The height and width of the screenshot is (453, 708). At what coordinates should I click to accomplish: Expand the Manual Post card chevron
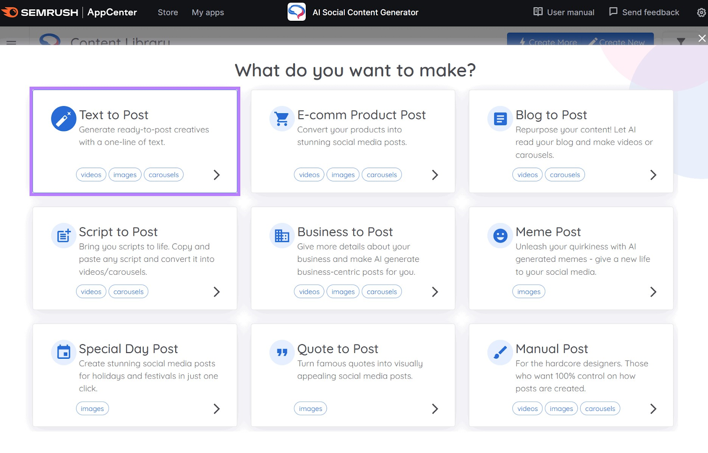pos(653,409)
